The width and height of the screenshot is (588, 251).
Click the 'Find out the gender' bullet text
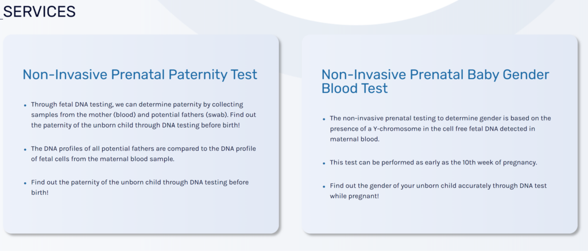click(438, 191)
